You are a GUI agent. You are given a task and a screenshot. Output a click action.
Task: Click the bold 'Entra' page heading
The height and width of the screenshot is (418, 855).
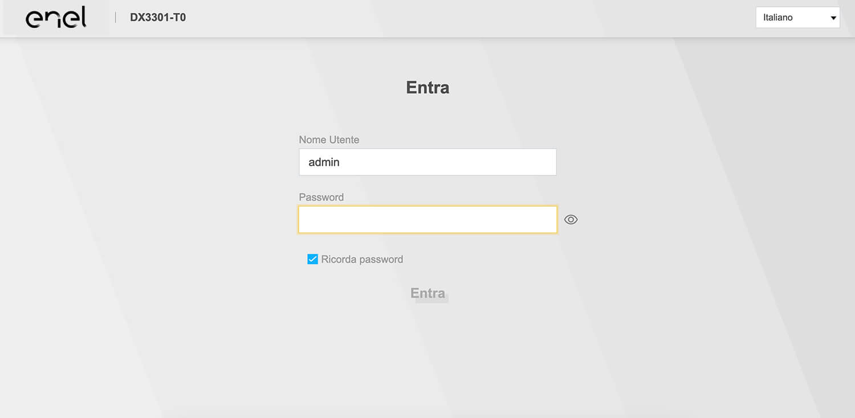click(x=427, y=87)
